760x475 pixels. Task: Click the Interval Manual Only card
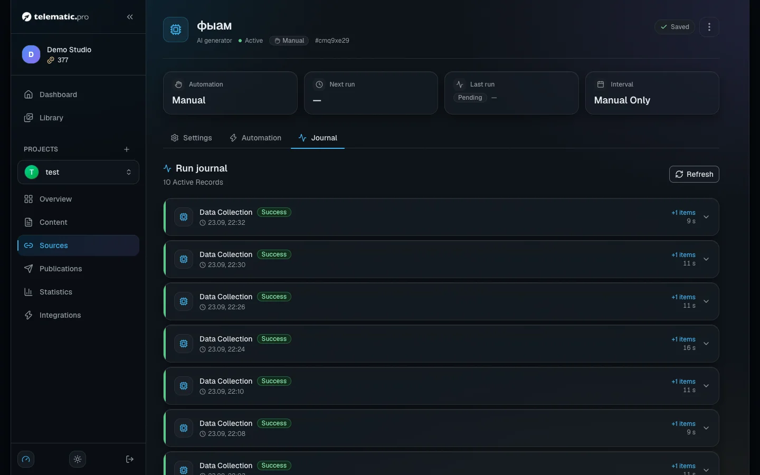(652, 93)
